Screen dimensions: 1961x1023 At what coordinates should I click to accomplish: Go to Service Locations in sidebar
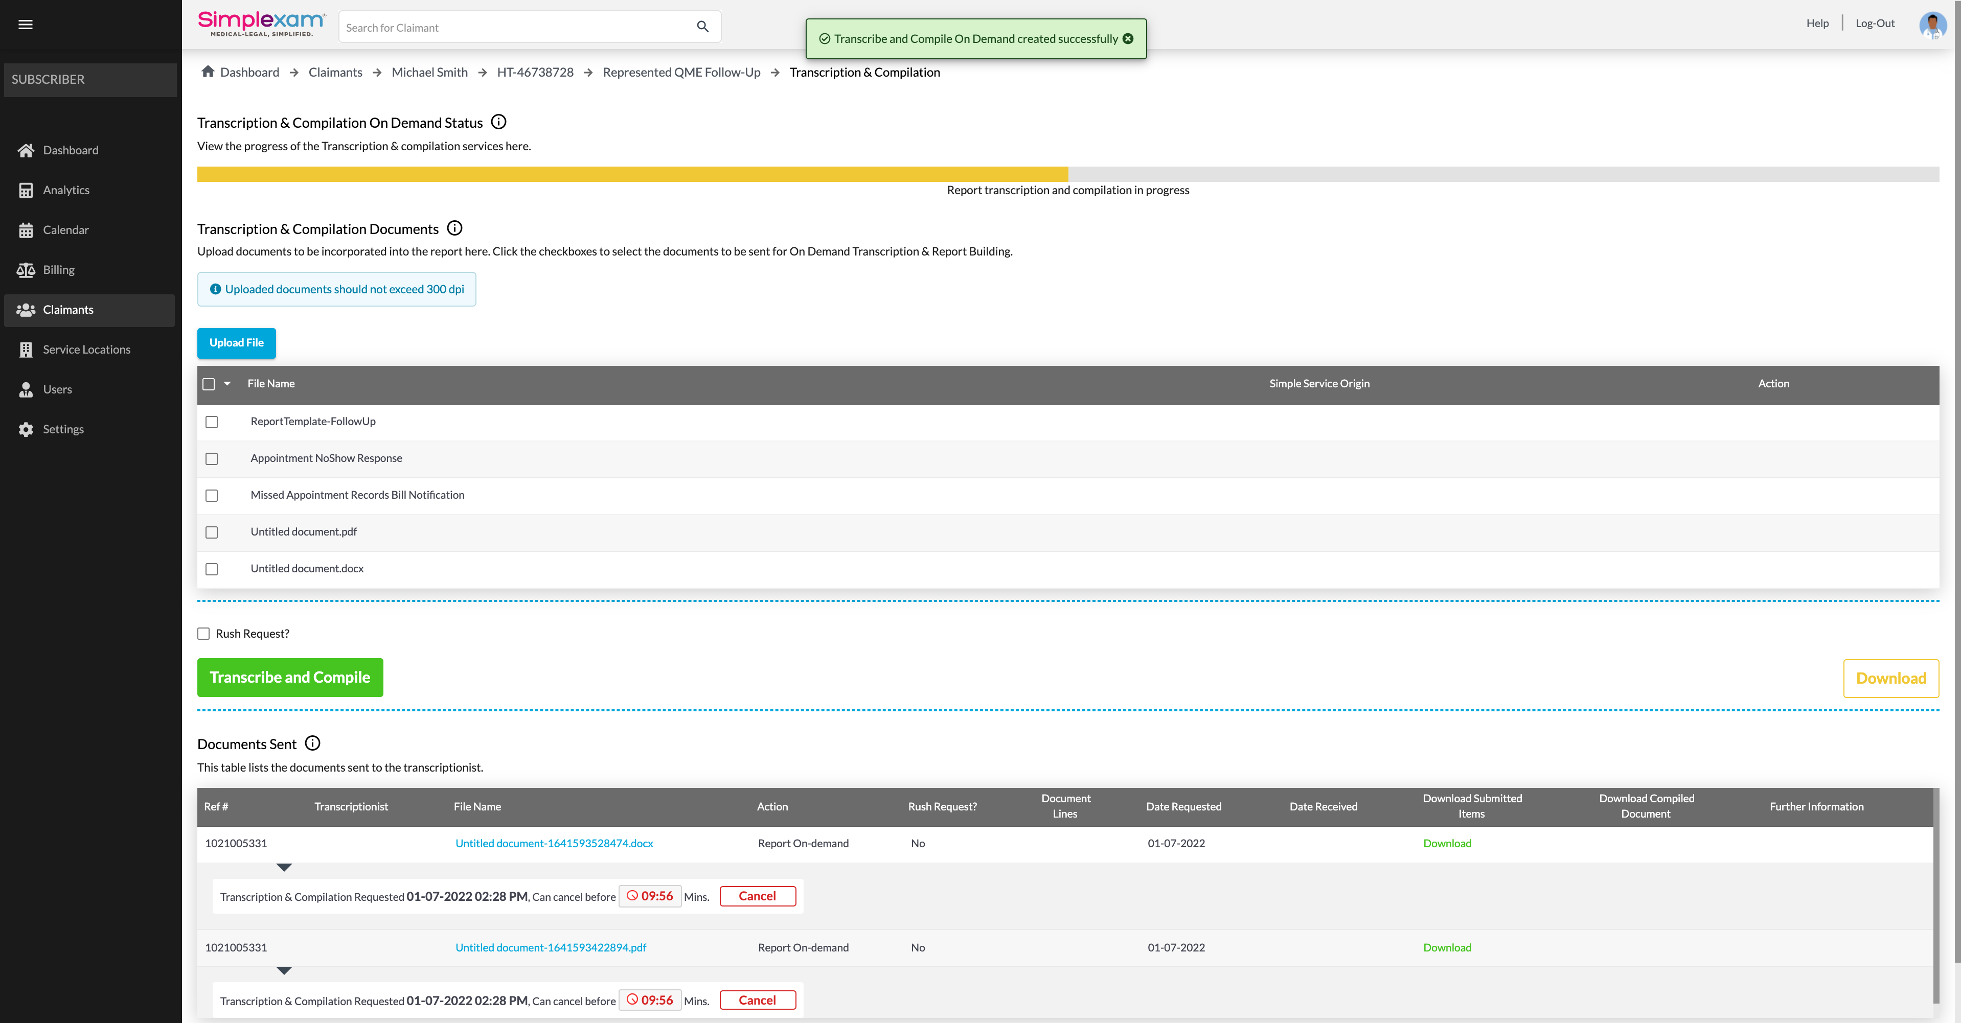(86, 350)
